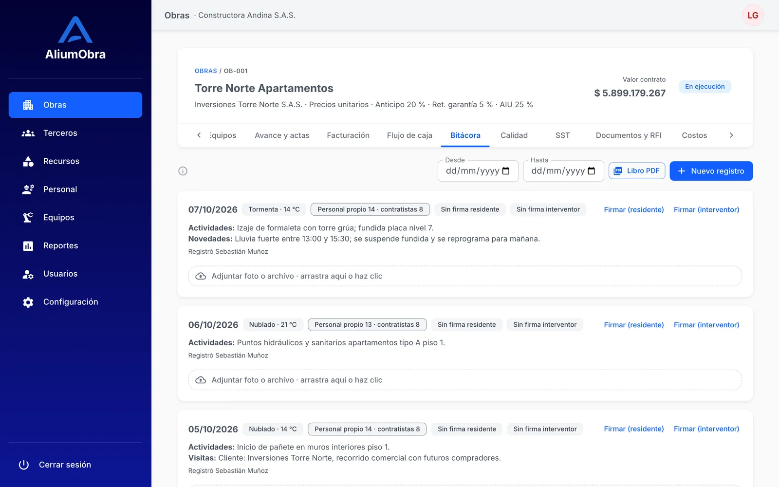Click Firmar (residente) for 07/10/2026

coord(634,210)
